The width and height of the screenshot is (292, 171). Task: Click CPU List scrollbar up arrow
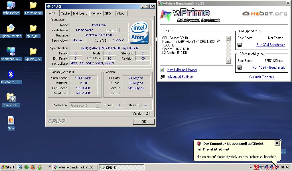tap(228, 38)
